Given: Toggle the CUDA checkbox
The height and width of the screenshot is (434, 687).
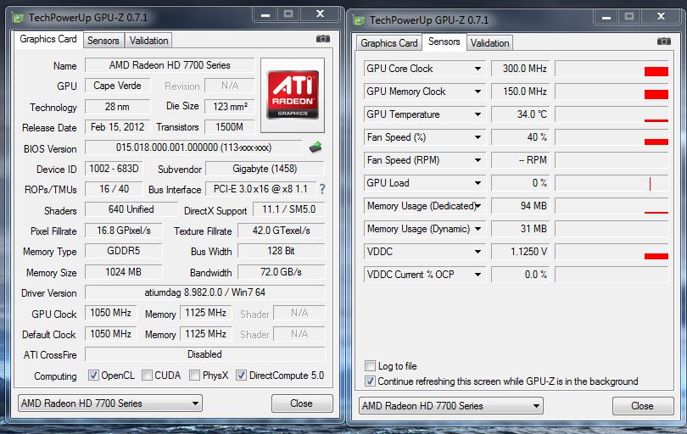Looking at the screenshot, I should [x=148, y=376].
